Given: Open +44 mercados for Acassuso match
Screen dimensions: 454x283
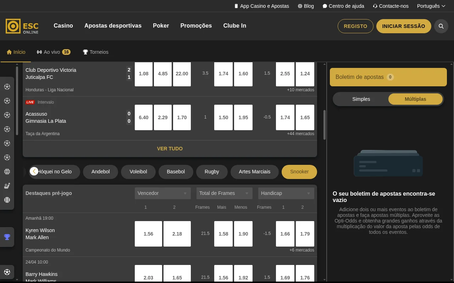Looking at the screenshot, I should 300,134.
